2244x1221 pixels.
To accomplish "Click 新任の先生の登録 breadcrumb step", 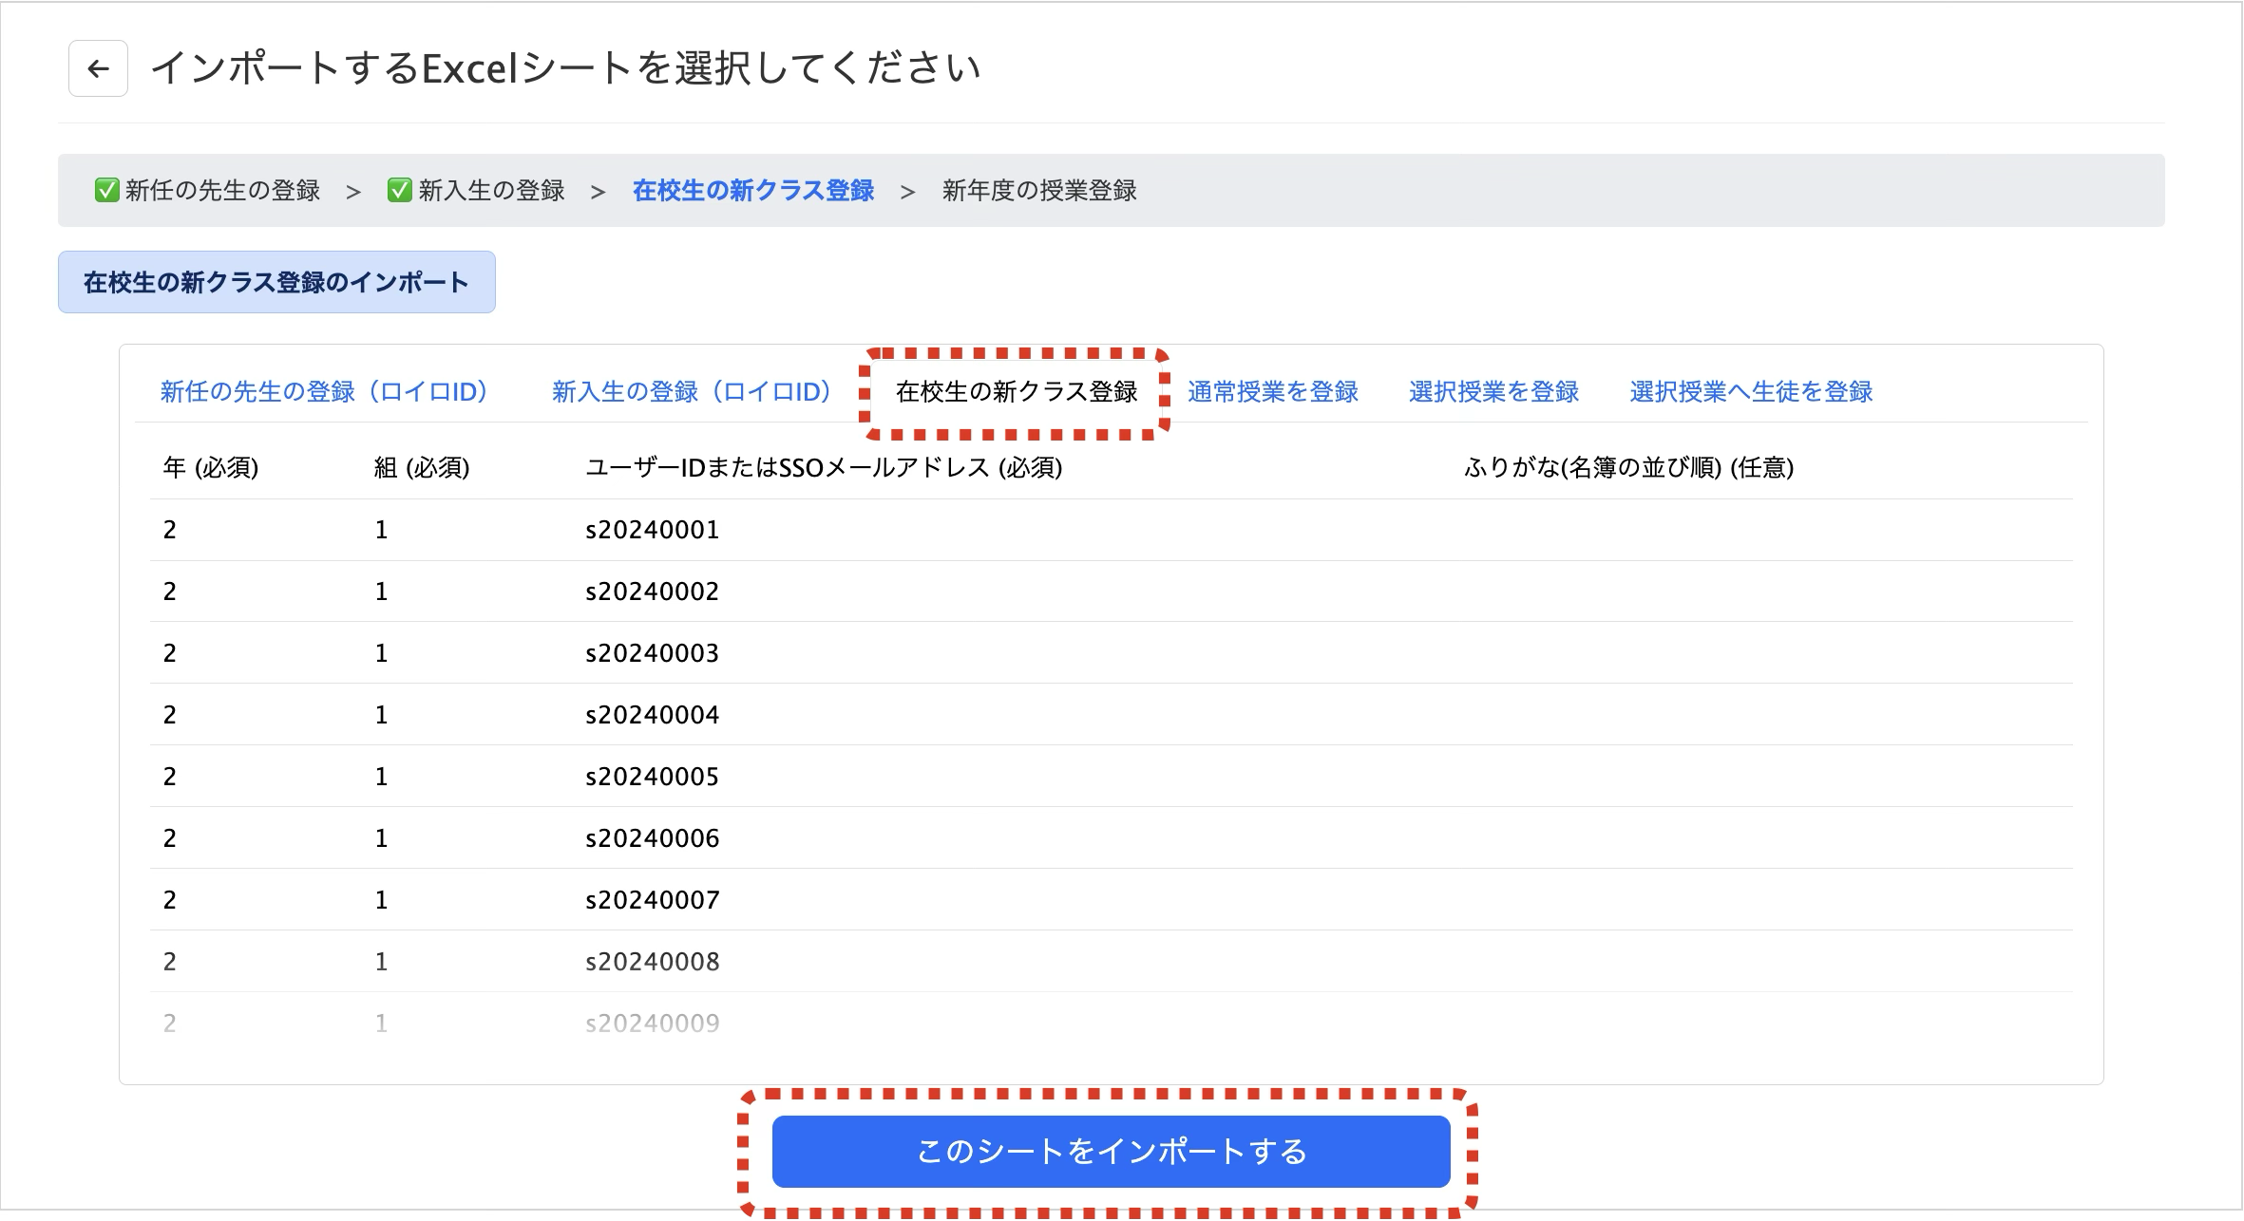I will pyautogui.click(x=222, y=190).
